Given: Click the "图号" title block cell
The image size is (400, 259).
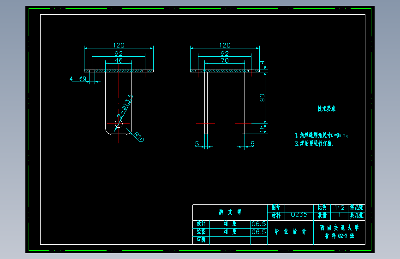Looking at the screenshot, I should point(276,207).
